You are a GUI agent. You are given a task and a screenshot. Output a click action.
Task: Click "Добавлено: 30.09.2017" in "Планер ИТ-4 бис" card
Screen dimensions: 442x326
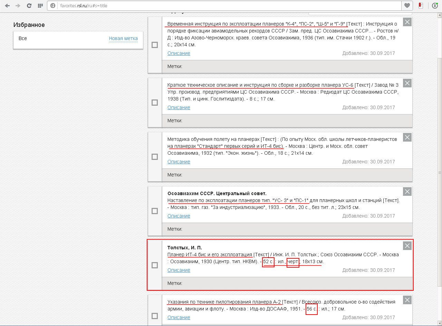369,270
